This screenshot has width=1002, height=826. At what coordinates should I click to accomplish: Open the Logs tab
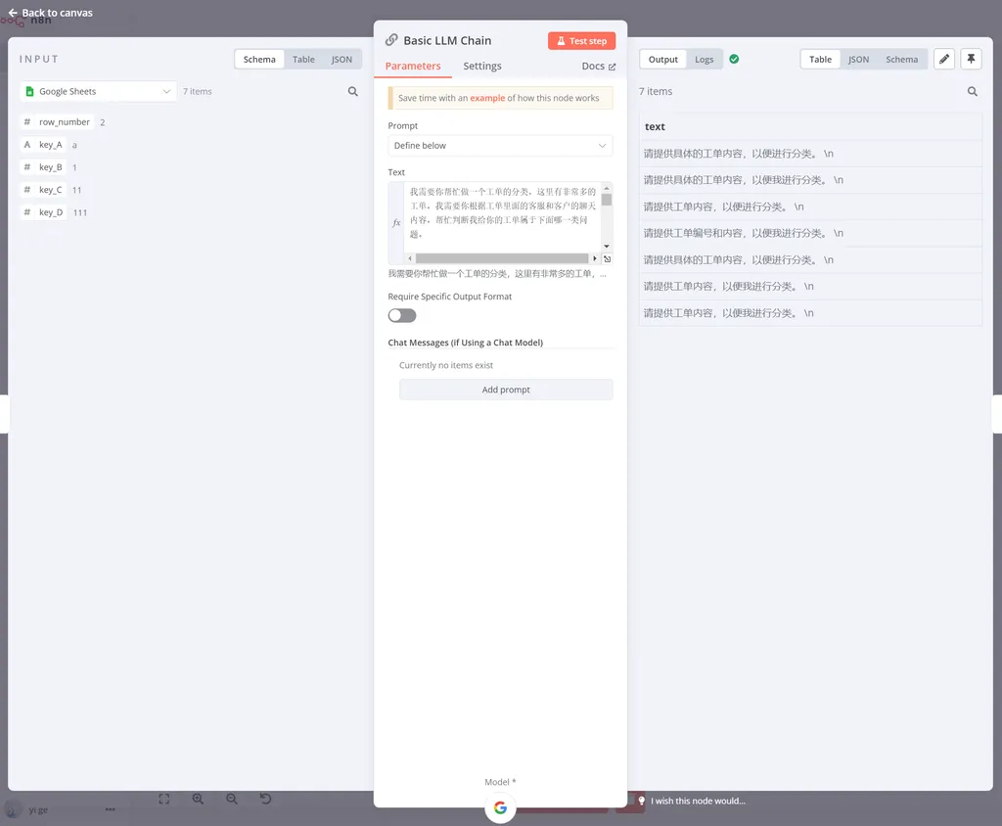pyautogui.click(x=704, y=60)
